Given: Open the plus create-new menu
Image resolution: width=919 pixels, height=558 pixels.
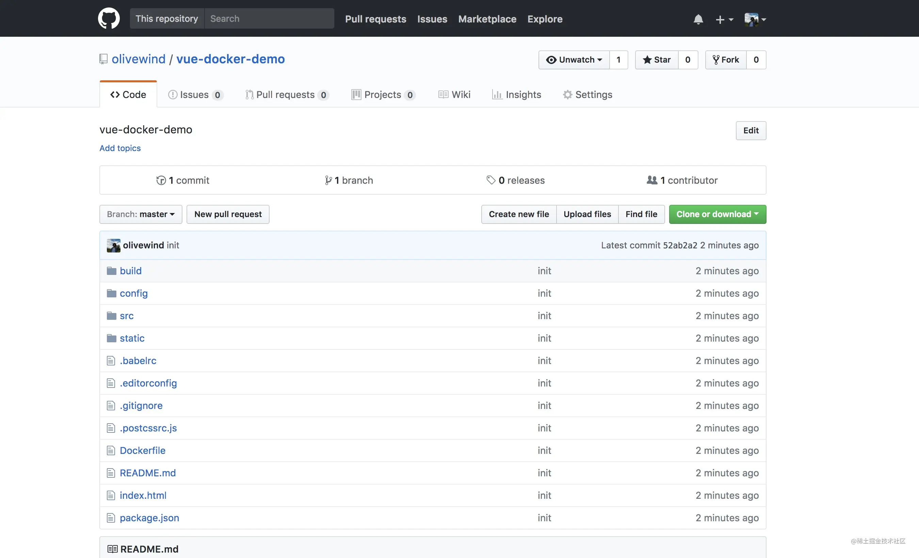Looking at the screenshot, I should tap(724, 19).
